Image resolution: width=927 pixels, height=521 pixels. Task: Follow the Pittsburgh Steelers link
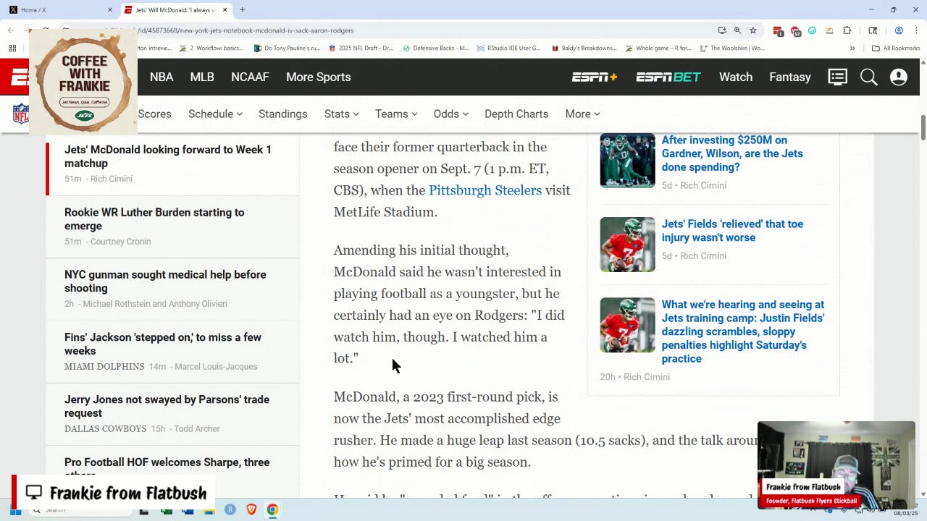pyautogui.click(x=485, y=190)
